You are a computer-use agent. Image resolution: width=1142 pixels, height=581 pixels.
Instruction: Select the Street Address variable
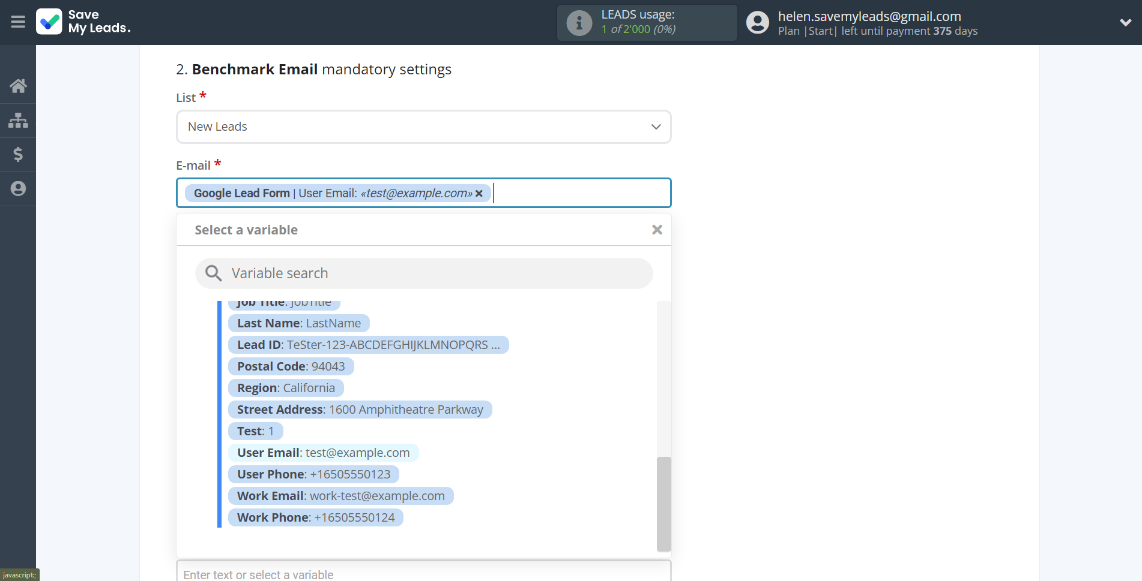360,410
